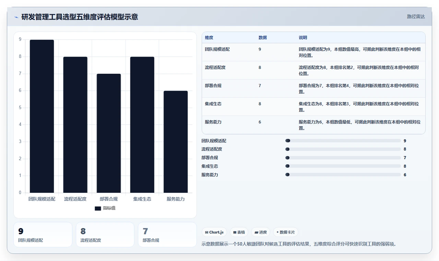The width and height of the screenshot is (439, 261).
Task: Click the 团队规模适配 progress bar
Action: [x=343, y=141]
